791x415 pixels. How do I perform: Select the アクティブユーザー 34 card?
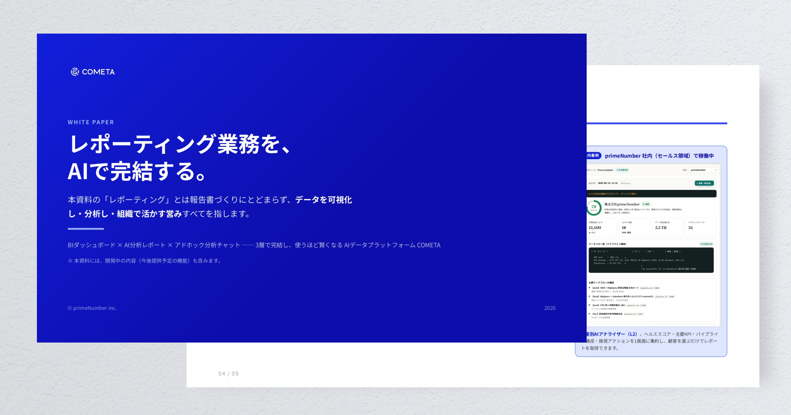click(x=701, y=227)
